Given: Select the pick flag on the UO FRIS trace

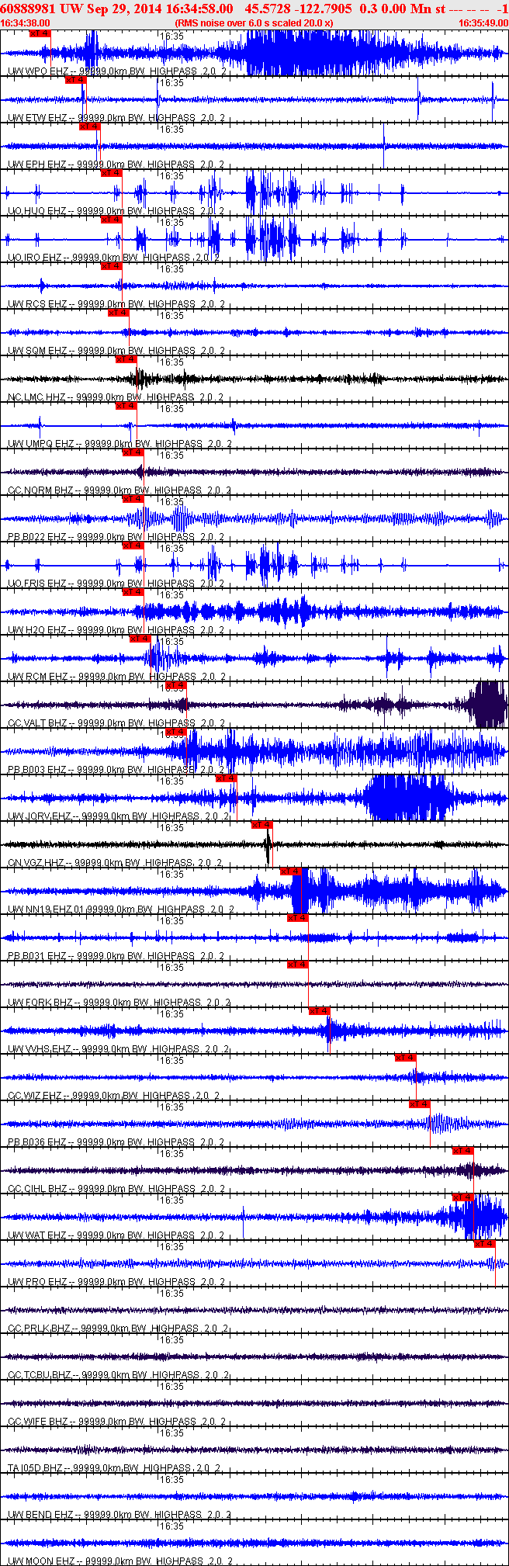Looking at the screenshot, I should (x=133, y=546).
